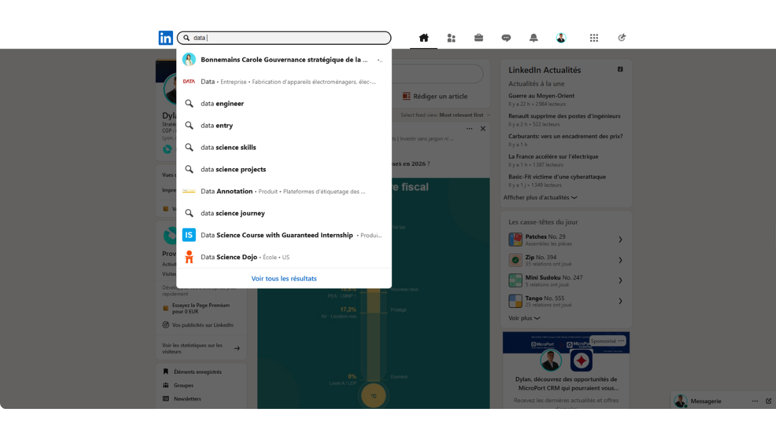776x436 pixels.
Task: Open 'Éléments enregistrés' in sidebar
Action: 198,372
